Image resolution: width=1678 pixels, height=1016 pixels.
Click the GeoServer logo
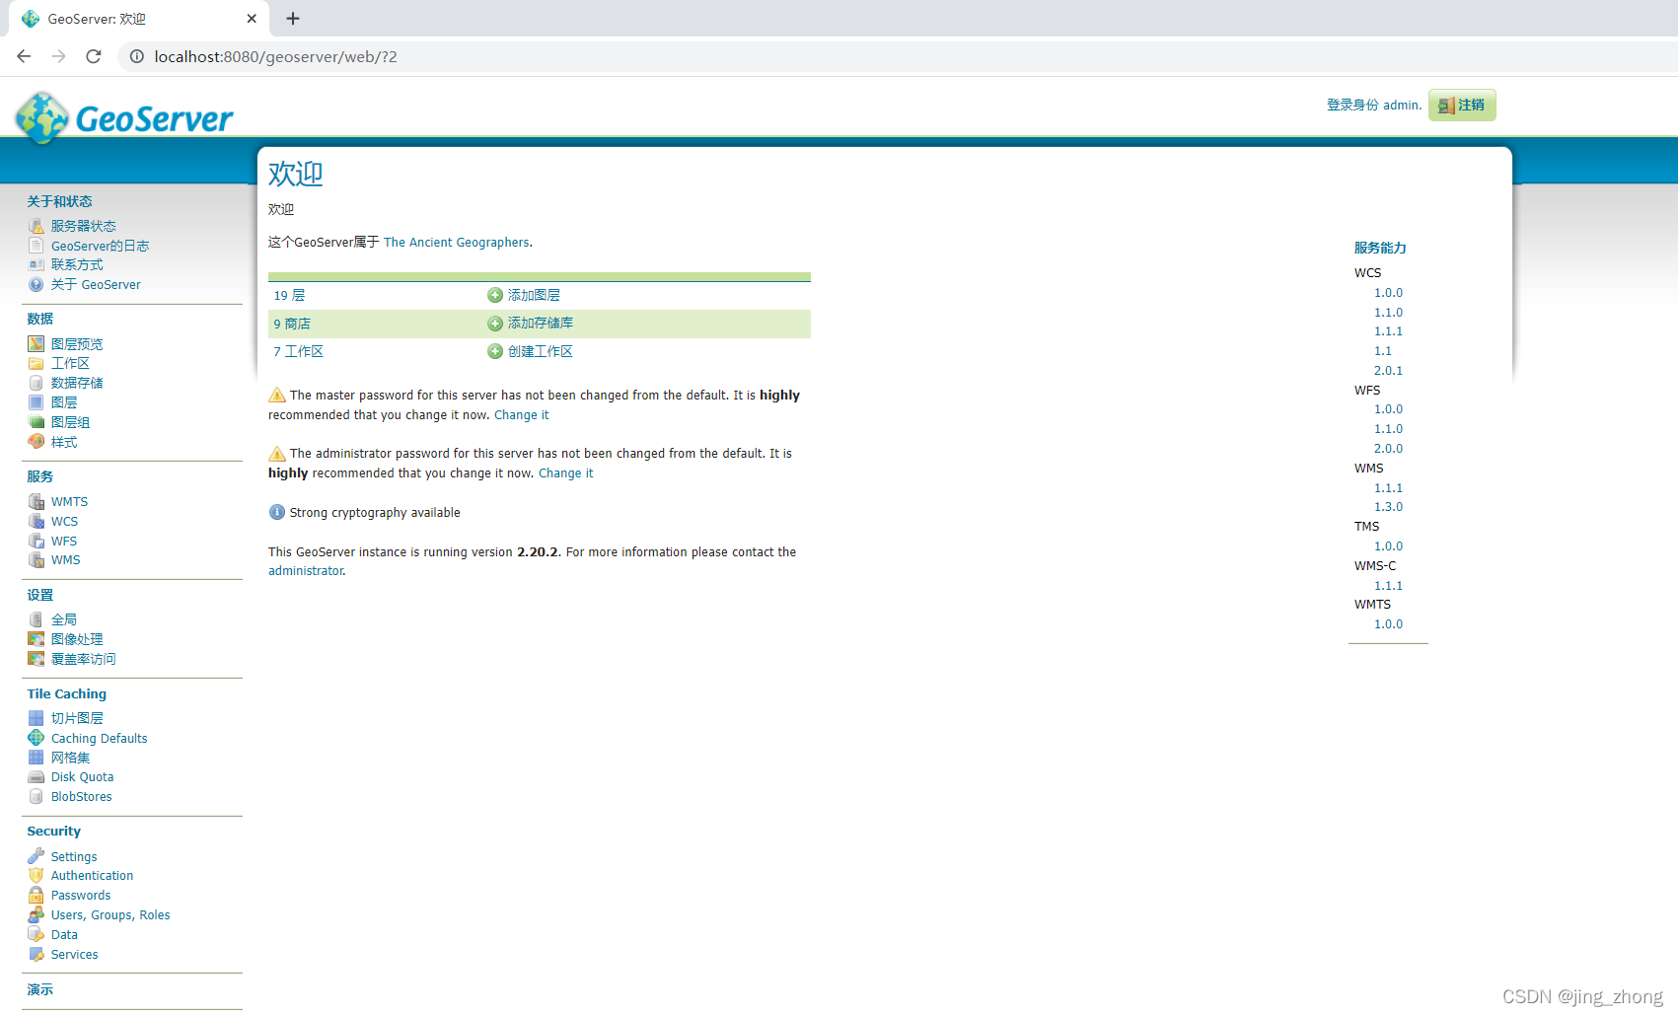[x=124, y=118]
